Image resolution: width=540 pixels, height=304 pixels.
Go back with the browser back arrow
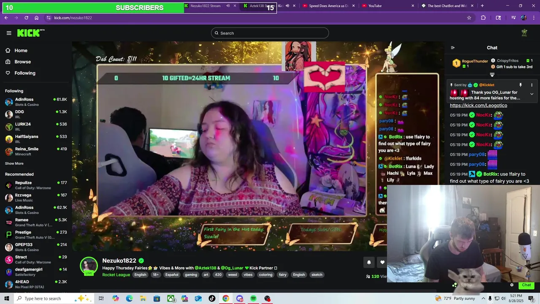[x=6, y=18]
